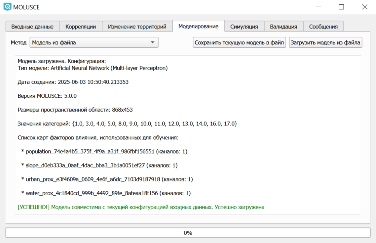
Task: Click 'Список карт факторов влияния' heading line
Action: 98,138
